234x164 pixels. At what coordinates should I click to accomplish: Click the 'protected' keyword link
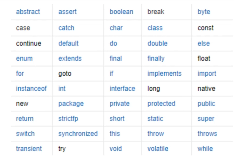click(161, 103)
